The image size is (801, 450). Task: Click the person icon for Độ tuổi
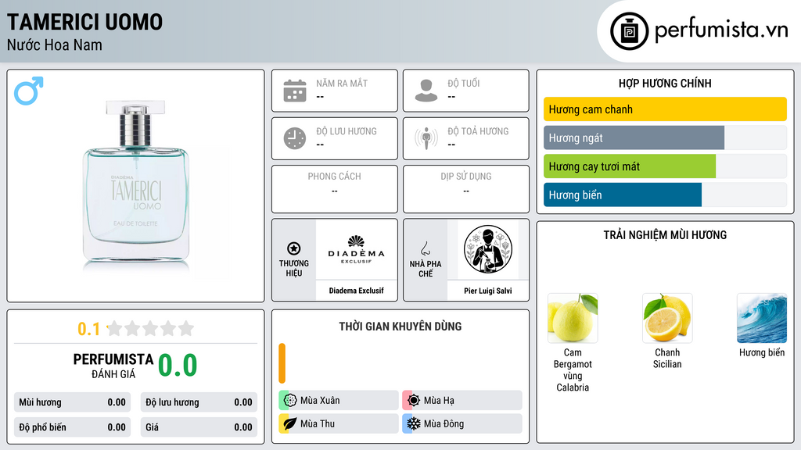tap(426, 91)
